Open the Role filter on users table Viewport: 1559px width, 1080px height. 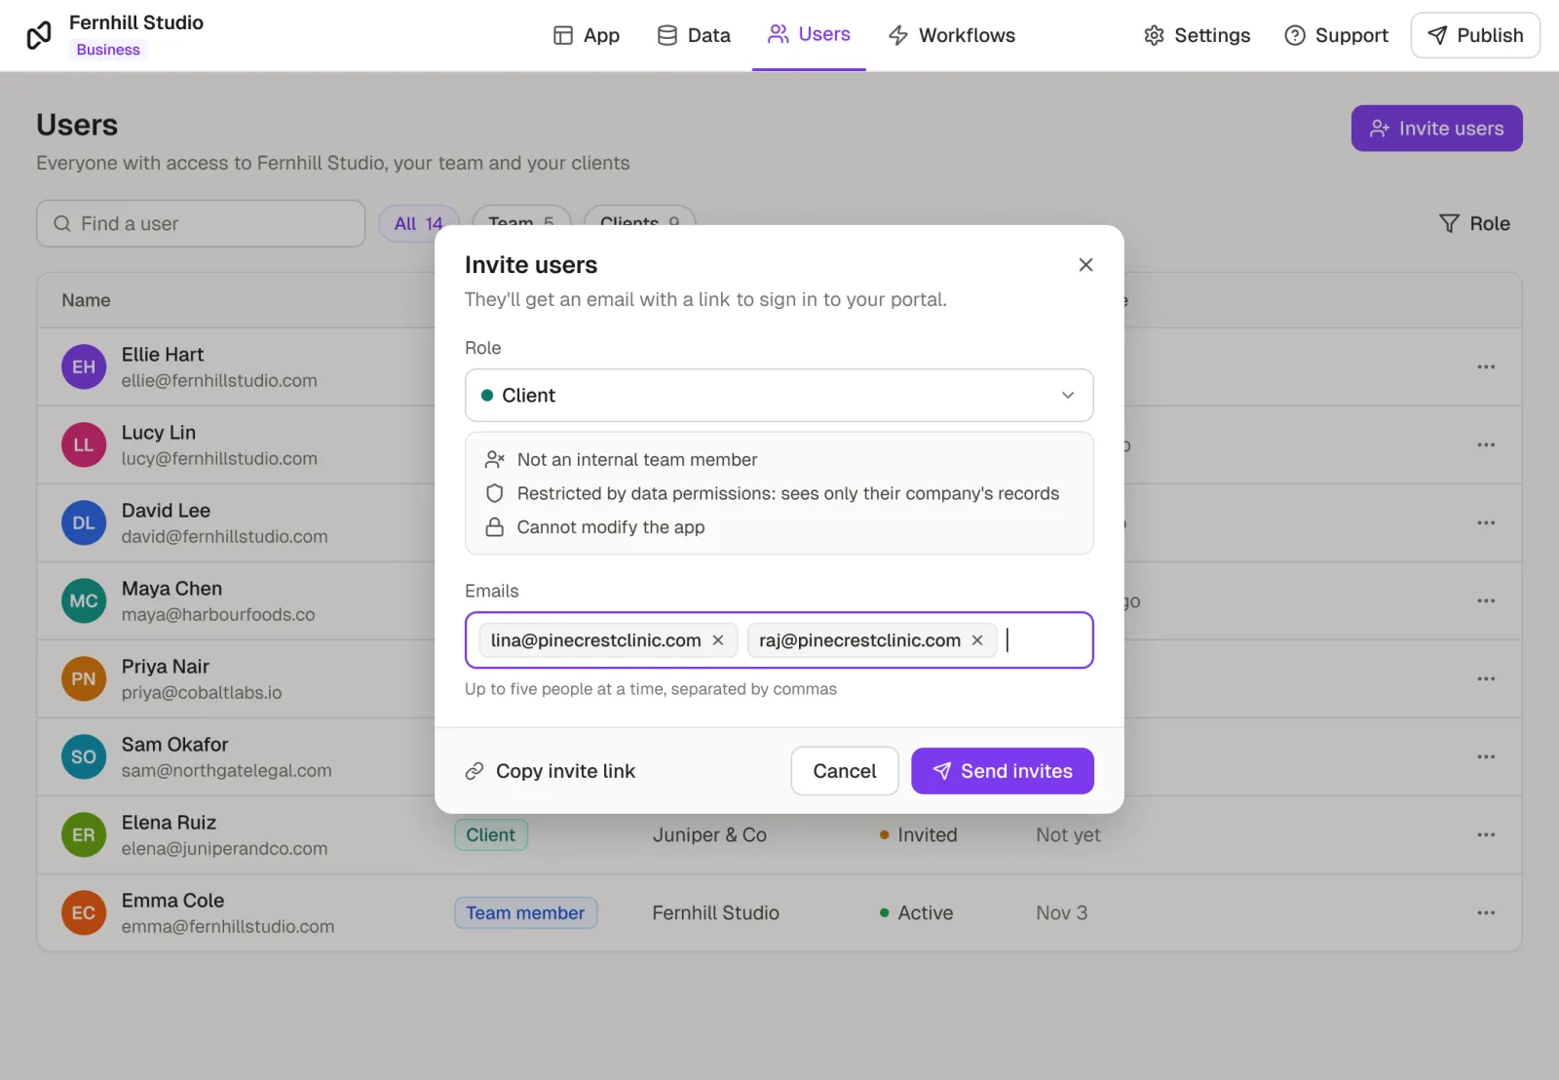coord(1474,223)
